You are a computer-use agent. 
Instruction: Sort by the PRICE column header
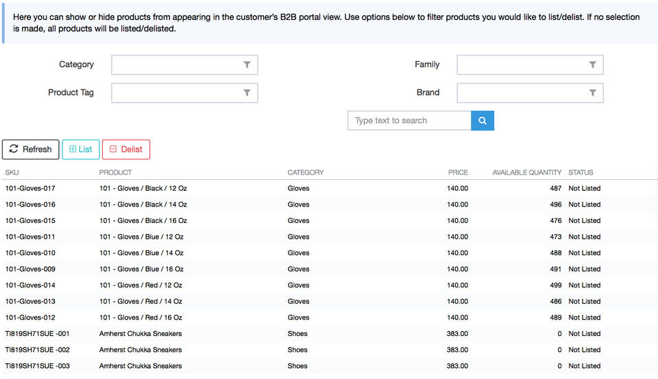pyautogui.click(x=458, y=172)
